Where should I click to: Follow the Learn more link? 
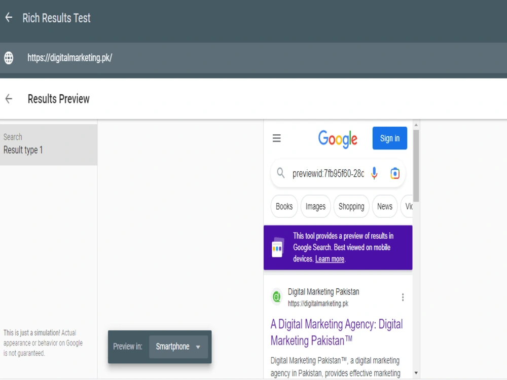pyautogui.click(x=330, y=259)
